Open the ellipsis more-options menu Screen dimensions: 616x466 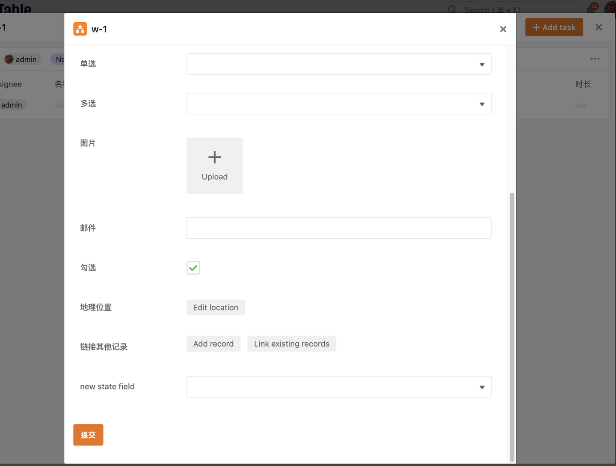595,59
